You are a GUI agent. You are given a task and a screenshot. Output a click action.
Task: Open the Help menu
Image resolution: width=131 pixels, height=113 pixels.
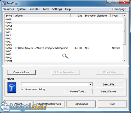tap(68, 9)
